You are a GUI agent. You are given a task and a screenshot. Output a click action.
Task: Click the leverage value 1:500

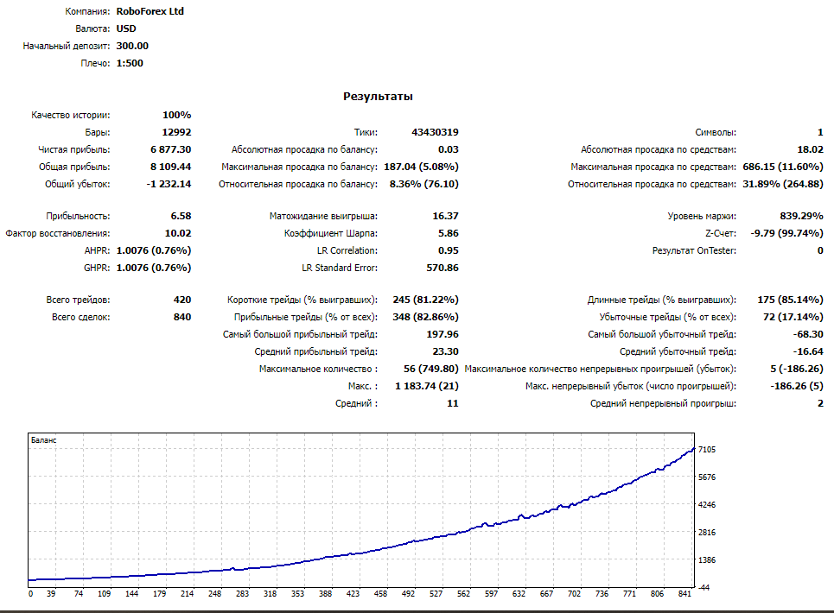pos(130,63)
